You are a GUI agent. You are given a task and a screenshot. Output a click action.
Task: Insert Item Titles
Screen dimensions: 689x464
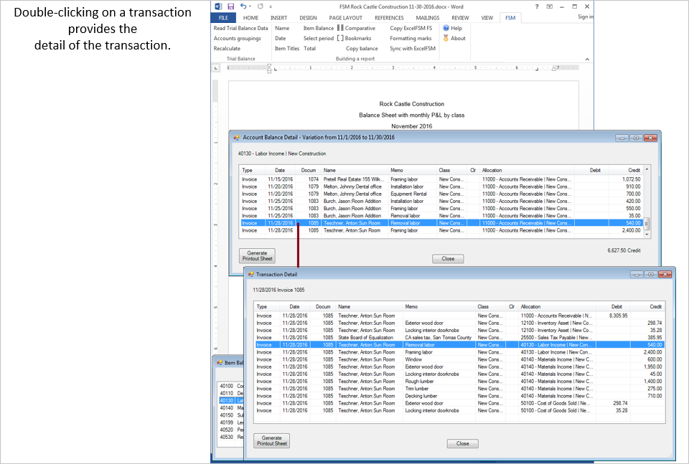287,48
